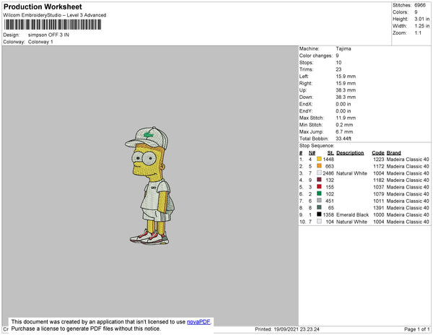
Task: Click the Height value '3.01 in'
Action: [422, 19]
